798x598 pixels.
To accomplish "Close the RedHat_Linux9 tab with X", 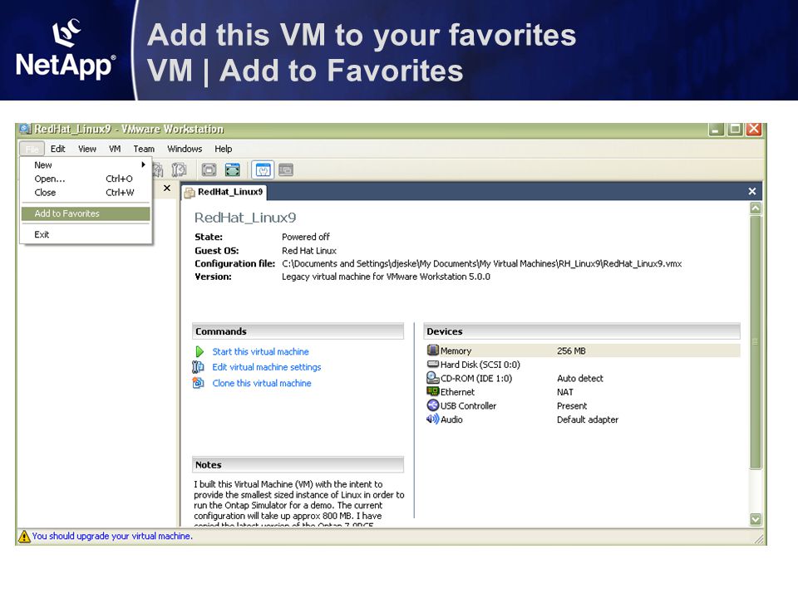I will [x=752, y=191].
